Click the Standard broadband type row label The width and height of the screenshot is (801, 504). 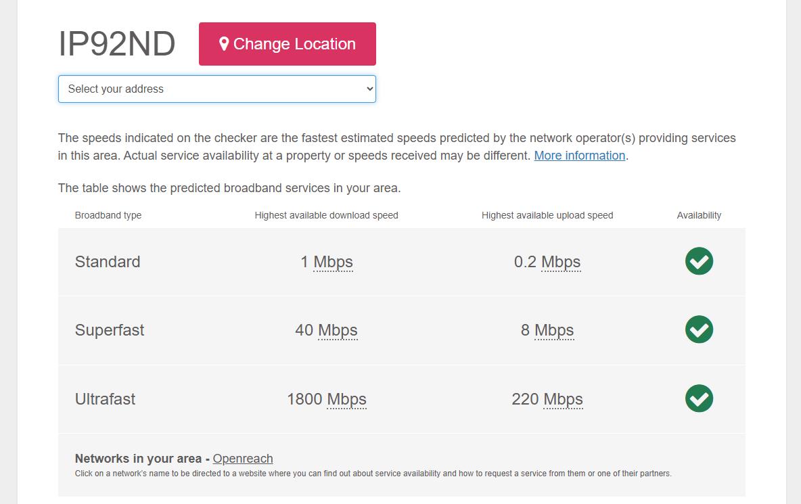pyautogui.click(x=108, y=262)
